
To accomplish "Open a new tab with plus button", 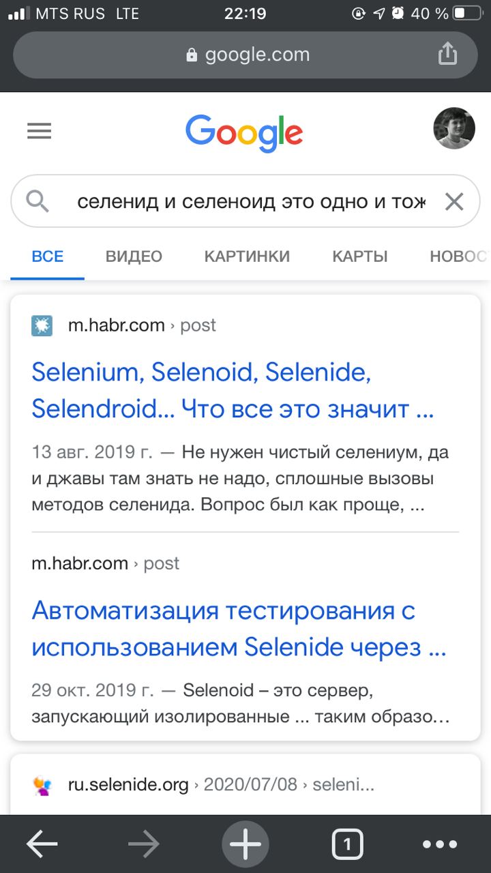I will (245, 845).
